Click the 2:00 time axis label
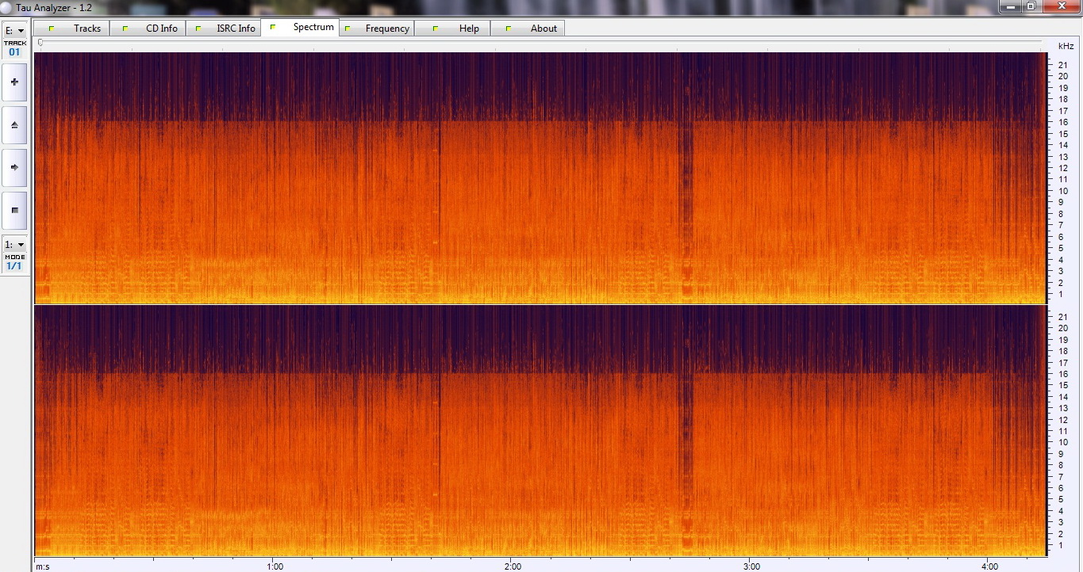 point(513,566)
